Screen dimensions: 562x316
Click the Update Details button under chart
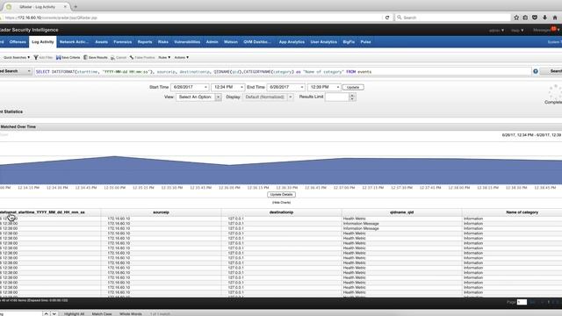281,195
